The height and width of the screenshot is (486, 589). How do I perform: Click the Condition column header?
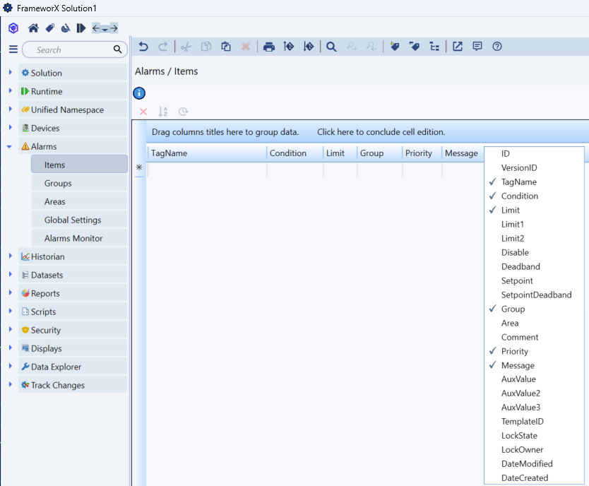[x=288, y=153]
